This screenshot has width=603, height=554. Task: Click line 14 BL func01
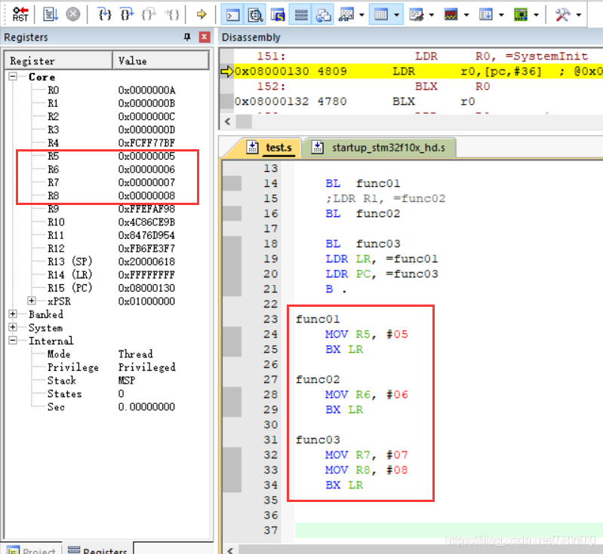coord(362,183)
